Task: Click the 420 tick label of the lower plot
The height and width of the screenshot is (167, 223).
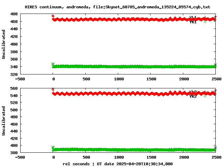Action: [x=14, y=138]
